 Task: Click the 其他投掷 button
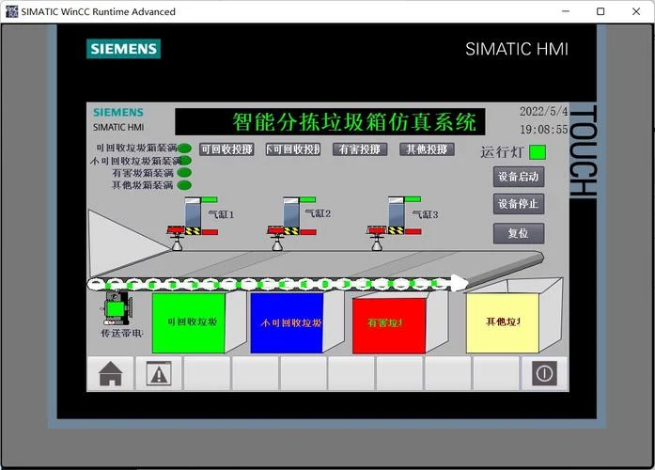(427, 149)
